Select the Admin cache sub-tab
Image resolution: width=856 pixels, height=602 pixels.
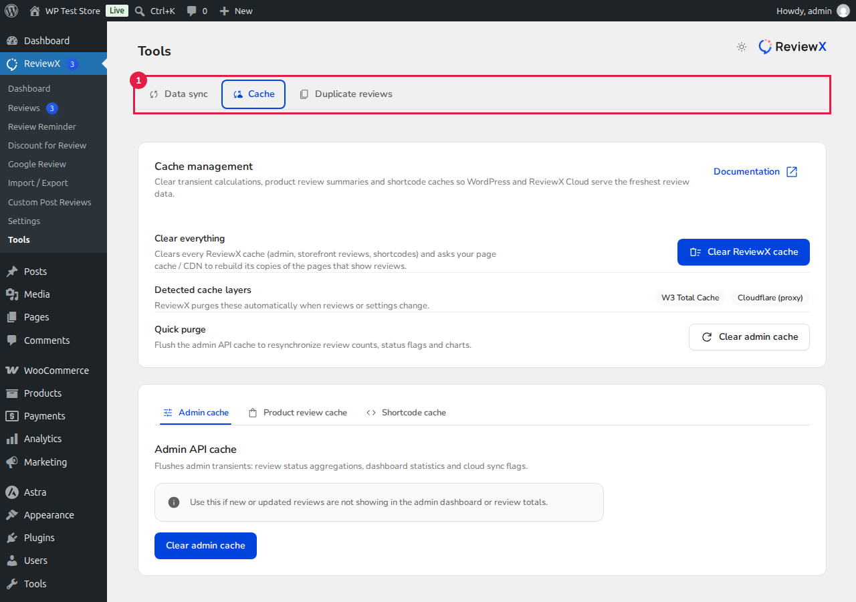(x=195, y=413)
